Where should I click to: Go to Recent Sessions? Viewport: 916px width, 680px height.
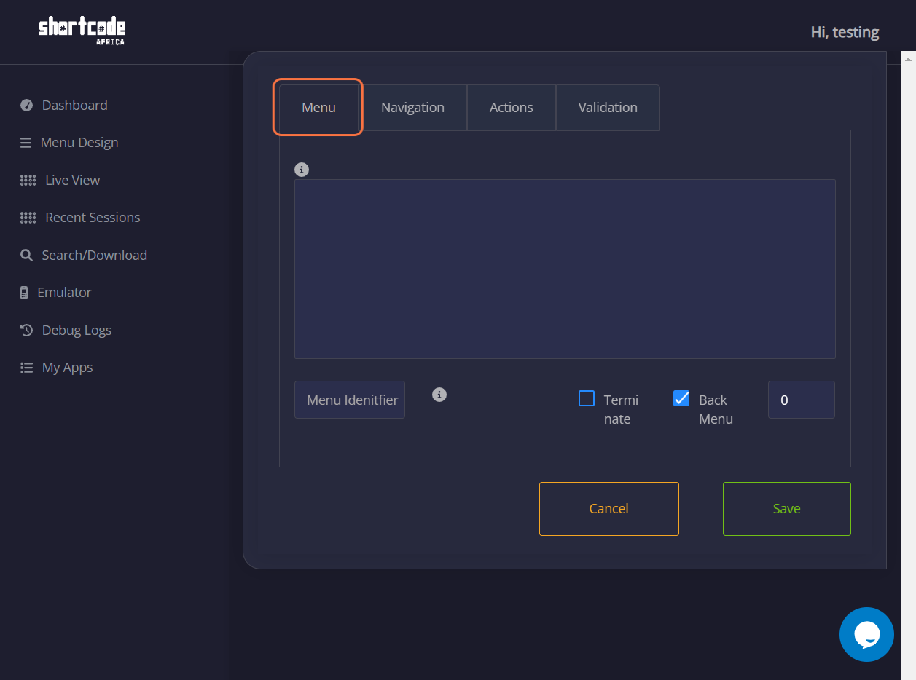coord(93,218)
